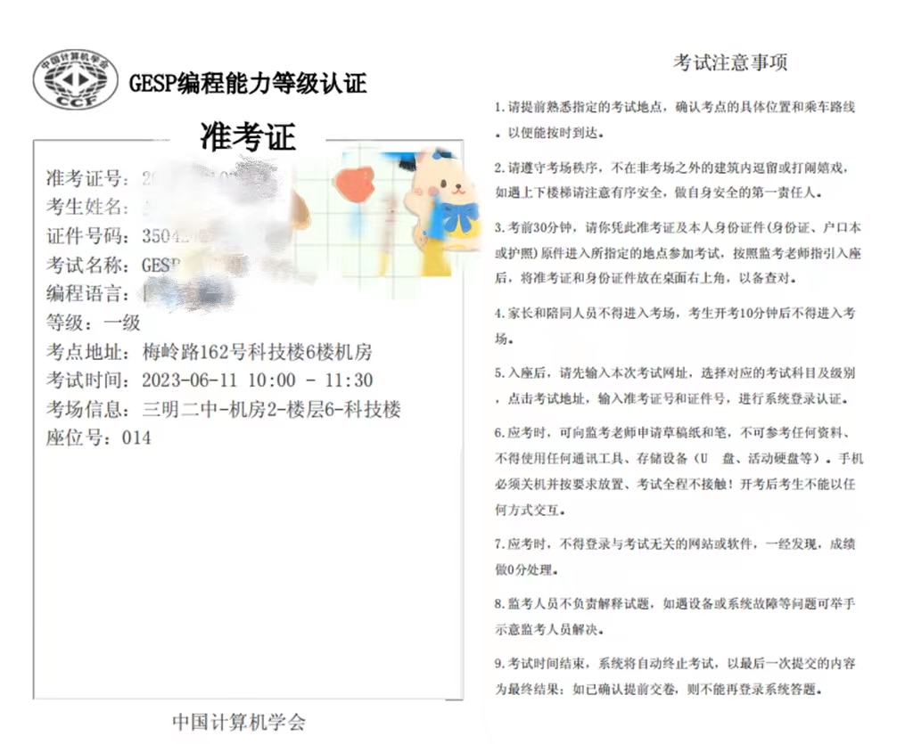Image resolution: width=913 pixels, height=744 pixels.
Task: Click the 准考证 title
Action: click(x=248, y=136)
